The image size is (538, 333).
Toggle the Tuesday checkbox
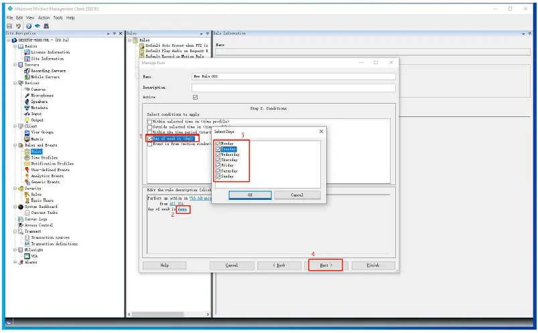[x=218, y=149]
